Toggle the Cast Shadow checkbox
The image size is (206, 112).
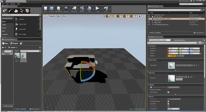point(168,92)
